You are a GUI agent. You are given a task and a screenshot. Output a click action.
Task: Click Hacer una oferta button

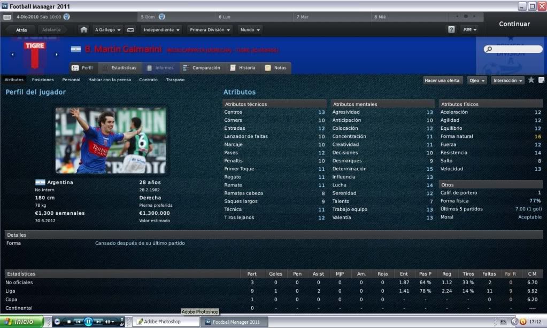(442, 81)
